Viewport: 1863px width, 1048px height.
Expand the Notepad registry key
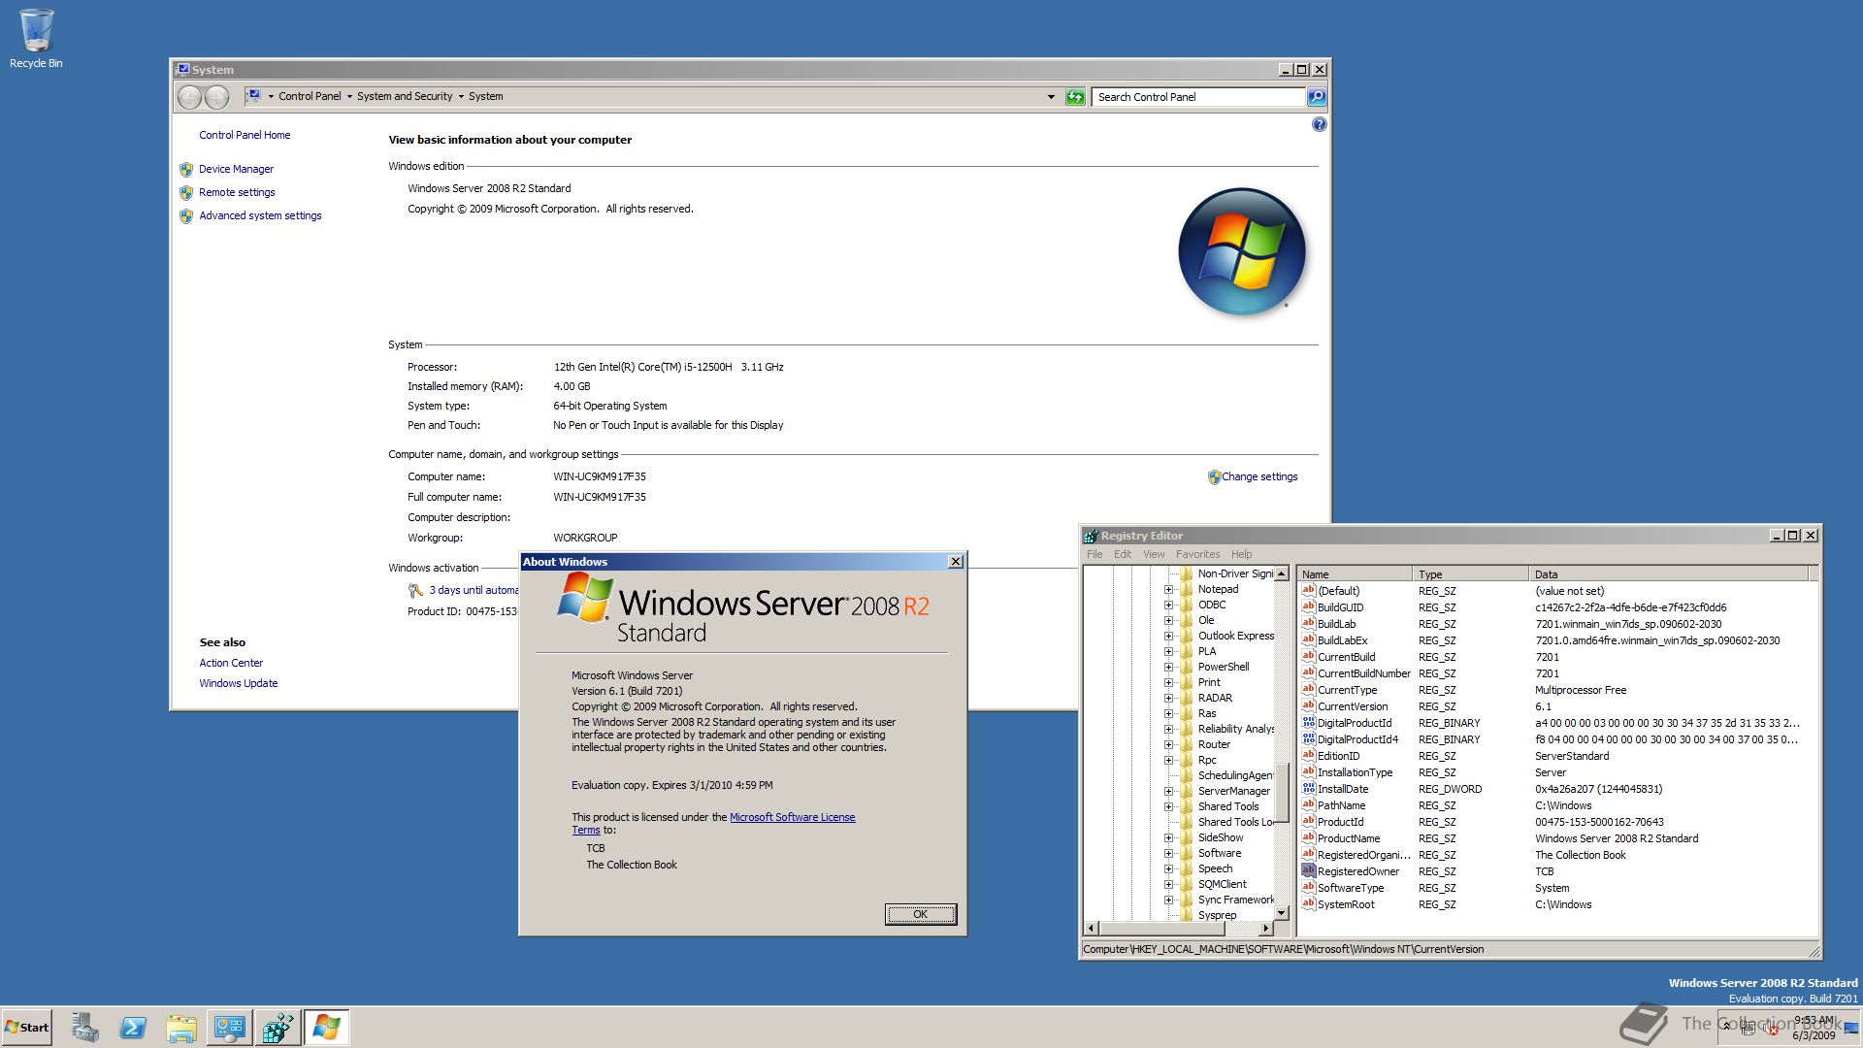[x=1168, y=589]
